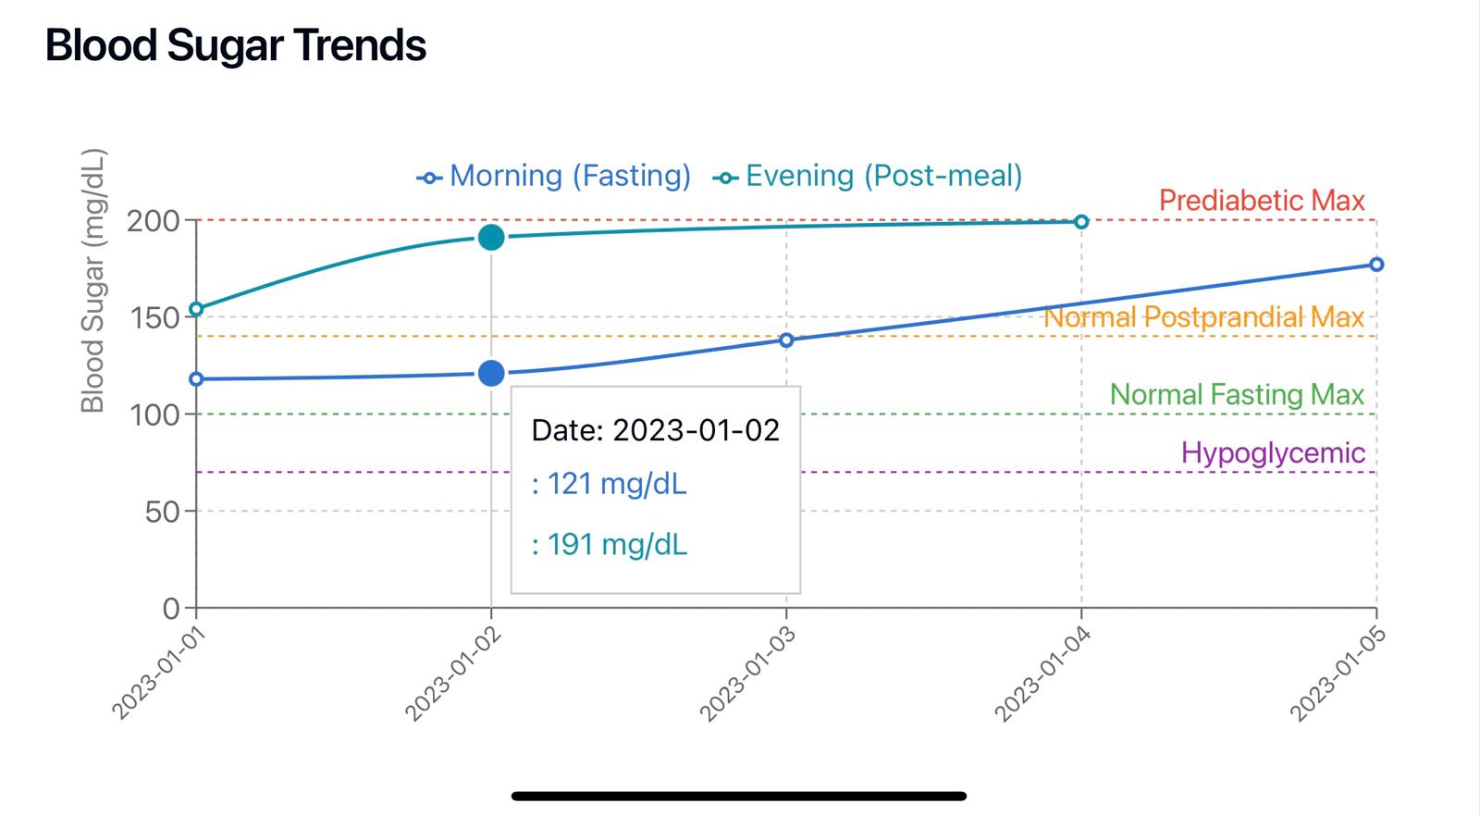The width and height of the screenshot is (1480, 816).
Task: Click the Blood Sugar Trends heading
Action: [236, 45]
